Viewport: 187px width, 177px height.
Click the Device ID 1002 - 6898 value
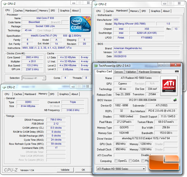point(121,105)
